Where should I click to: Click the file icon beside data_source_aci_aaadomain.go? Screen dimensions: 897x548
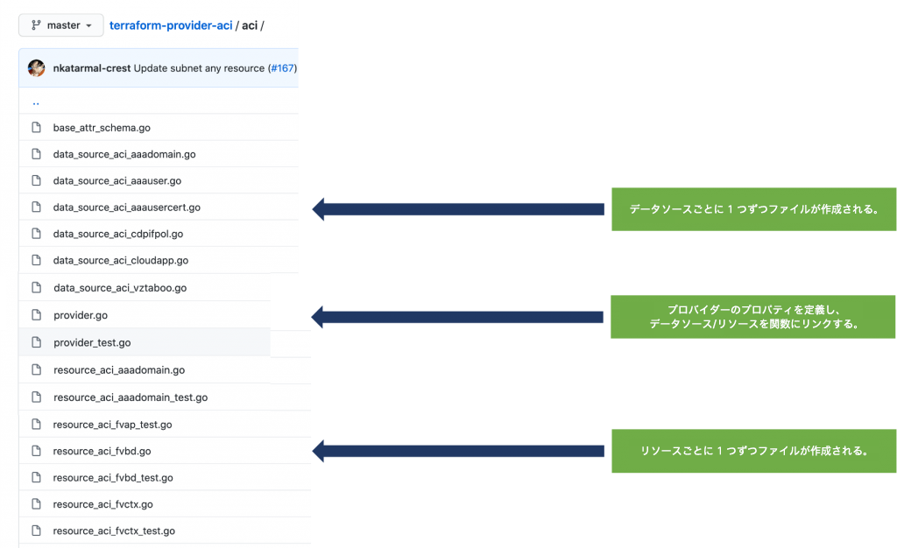36,154
